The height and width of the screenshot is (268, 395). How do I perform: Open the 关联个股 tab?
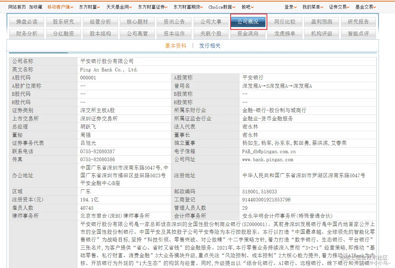(211, 34)
